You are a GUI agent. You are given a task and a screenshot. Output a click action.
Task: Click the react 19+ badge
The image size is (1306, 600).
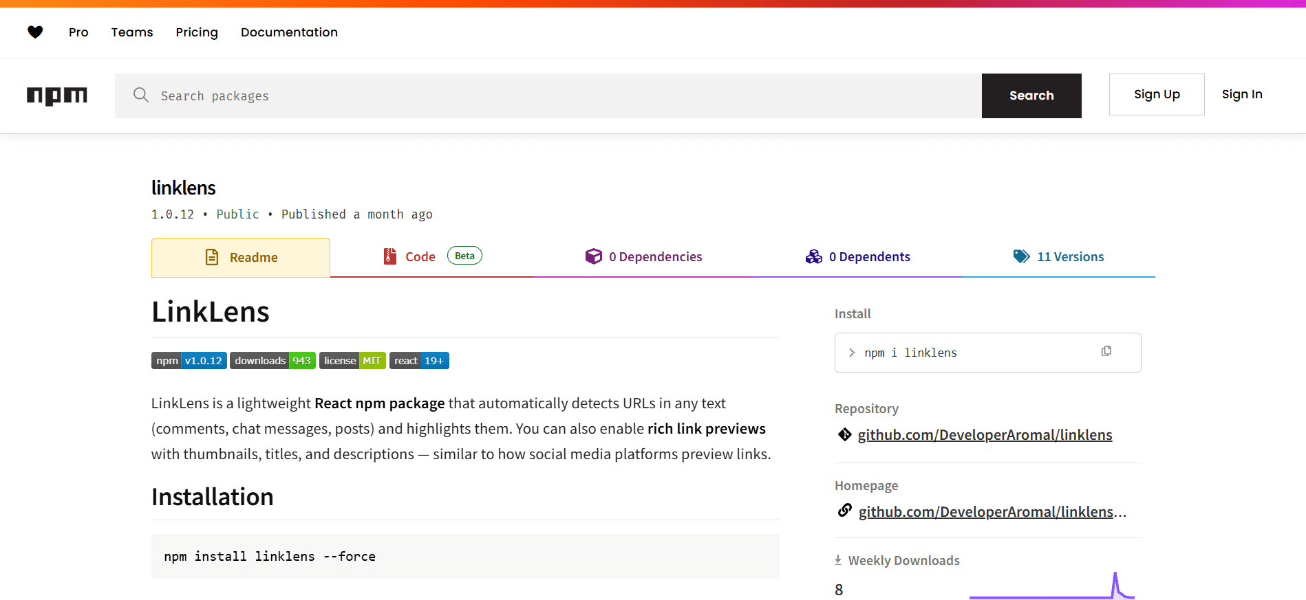coord(419,361)
